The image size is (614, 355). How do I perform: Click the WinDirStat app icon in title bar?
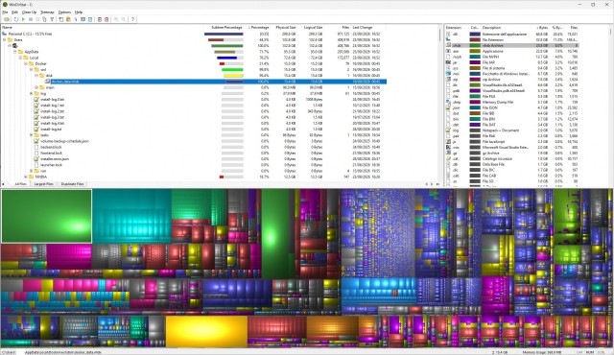pos(5,4)
